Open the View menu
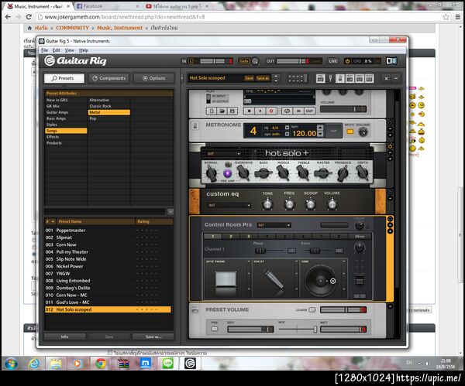The height and width of the screenshot is (386, 465). 70,50
